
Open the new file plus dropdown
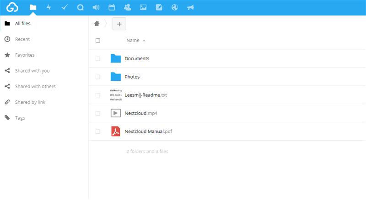click(x=119, y=24)
